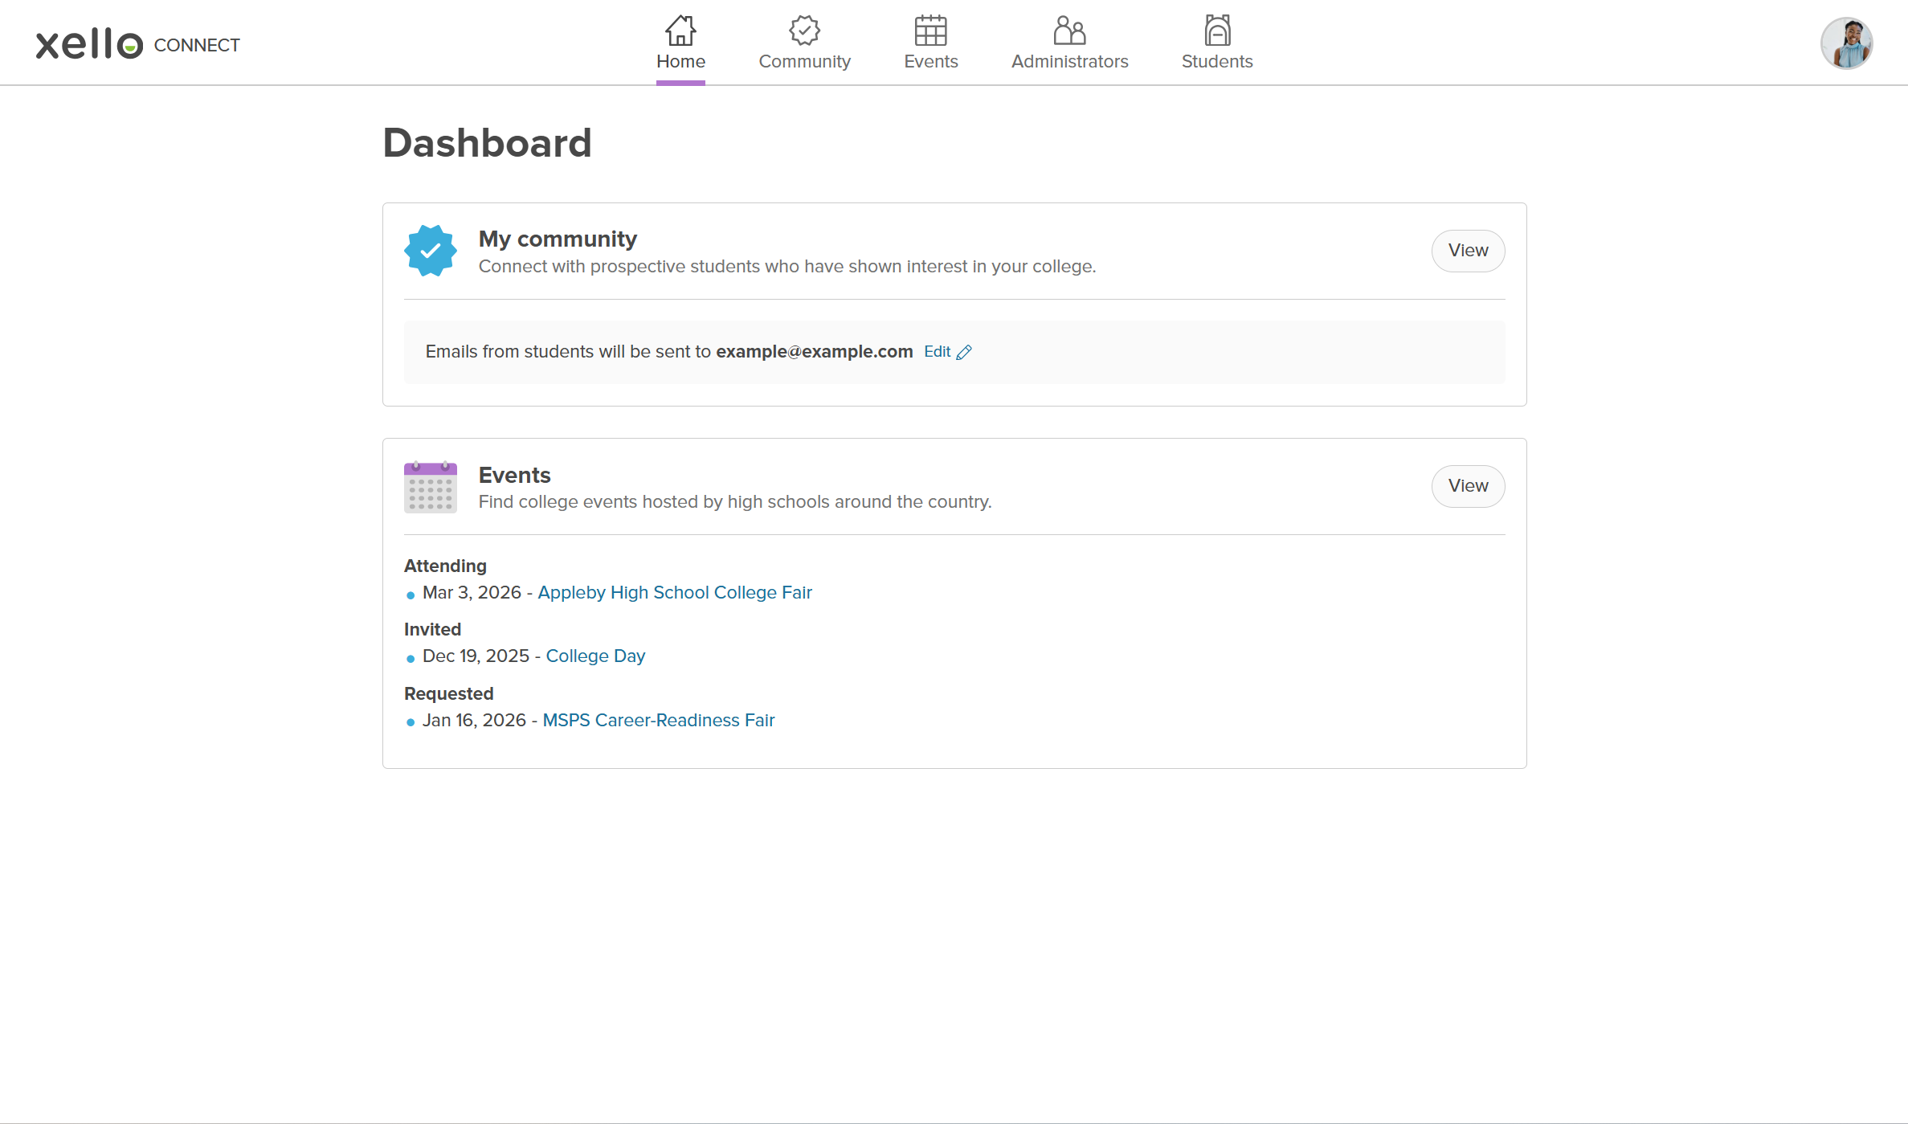Click the Edit pencil icon for email settings
Screen dimensions: 1908x1124
(x=964, y=351)
